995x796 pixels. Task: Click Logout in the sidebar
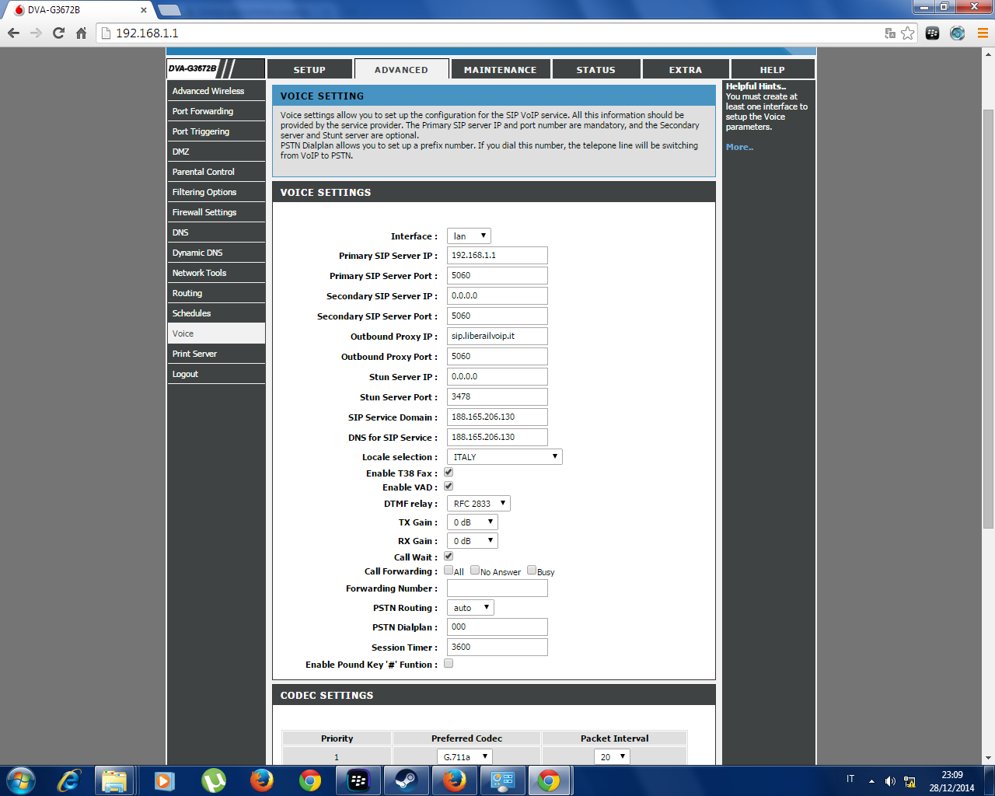point(216,374)
